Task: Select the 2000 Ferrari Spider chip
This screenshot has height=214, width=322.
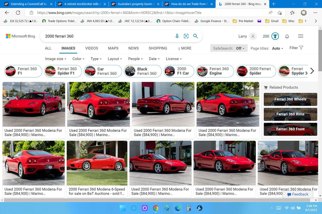Action: coord(256,71)
